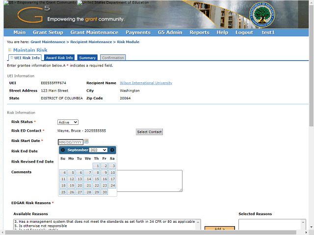Go to next month in date picker
This screenshot has width=314, height=235.
112,150
